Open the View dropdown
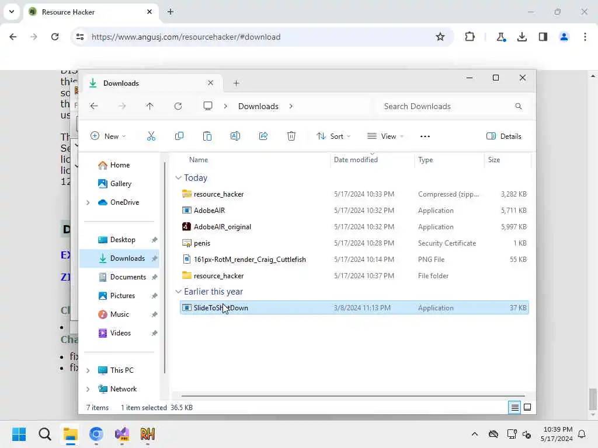 tap(385, 136)
